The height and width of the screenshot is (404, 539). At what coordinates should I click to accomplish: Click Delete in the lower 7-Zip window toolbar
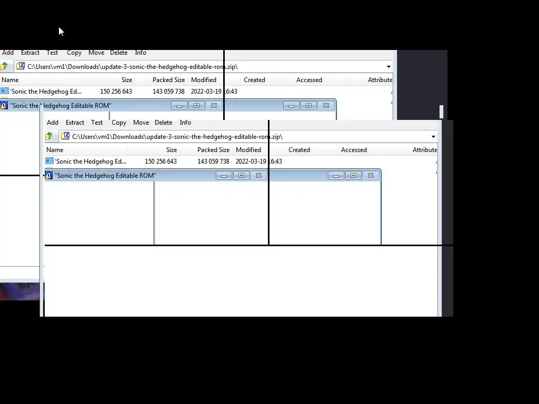click(163, 122)
